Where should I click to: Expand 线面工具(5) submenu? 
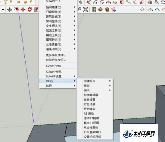[x=58, y=30]
